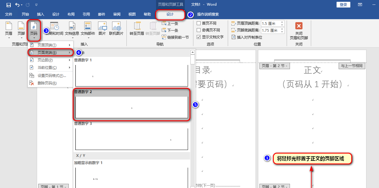Increase 页眉顶端距离 spinner value

282,22
